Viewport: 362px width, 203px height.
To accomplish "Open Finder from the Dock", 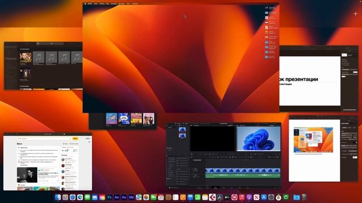I will 58,197.
